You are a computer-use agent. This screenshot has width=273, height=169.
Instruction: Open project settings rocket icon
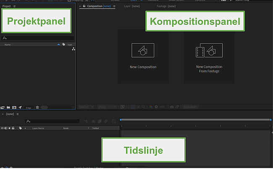coord(20,107)
